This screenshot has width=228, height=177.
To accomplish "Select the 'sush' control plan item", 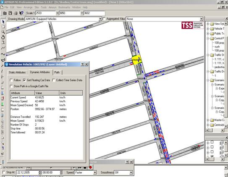I will click(217, 47).
